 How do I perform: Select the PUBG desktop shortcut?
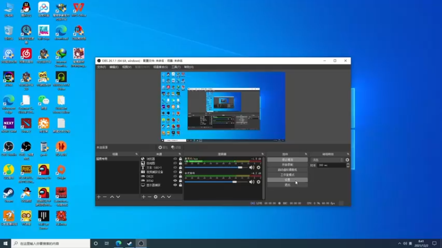tap(26, 174)
